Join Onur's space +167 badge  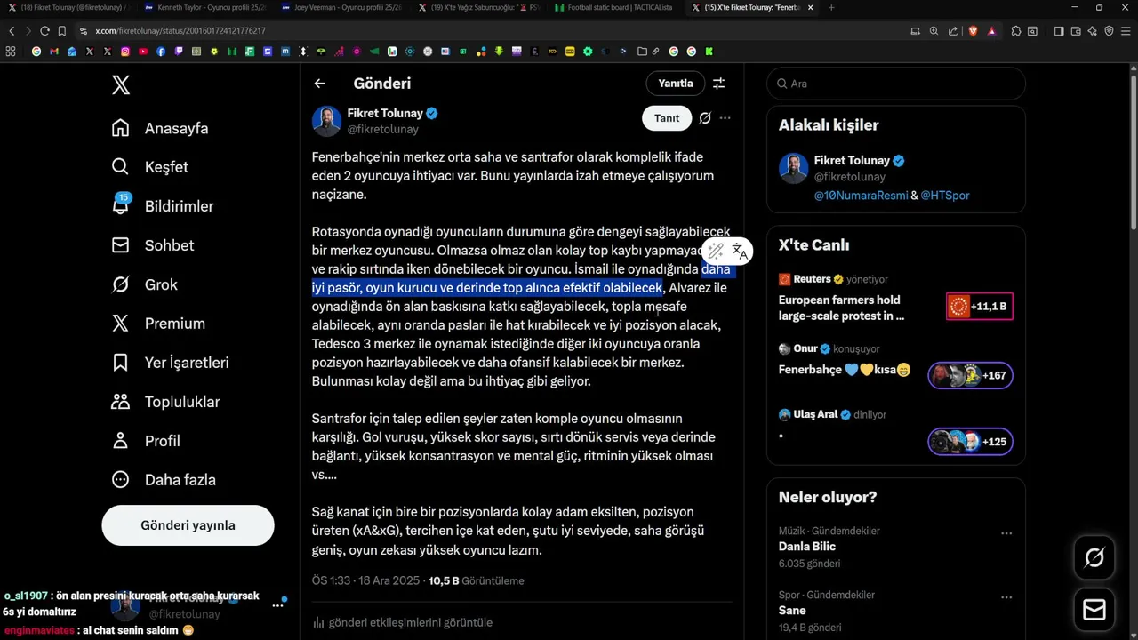click(970, 376)
